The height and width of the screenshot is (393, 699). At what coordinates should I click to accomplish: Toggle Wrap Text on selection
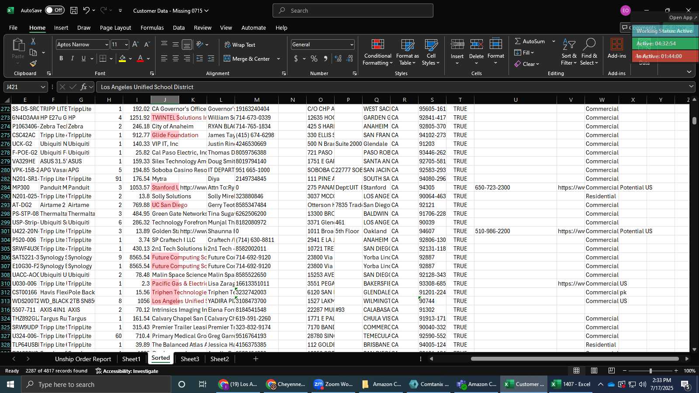(x=240, y=45)
